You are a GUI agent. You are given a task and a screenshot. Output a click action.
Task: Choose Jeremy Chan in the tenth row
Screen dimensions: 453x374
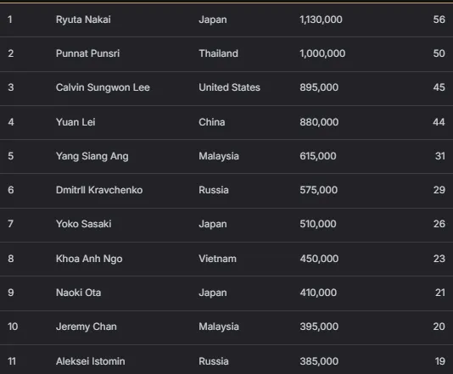click(x=86, y=327)
